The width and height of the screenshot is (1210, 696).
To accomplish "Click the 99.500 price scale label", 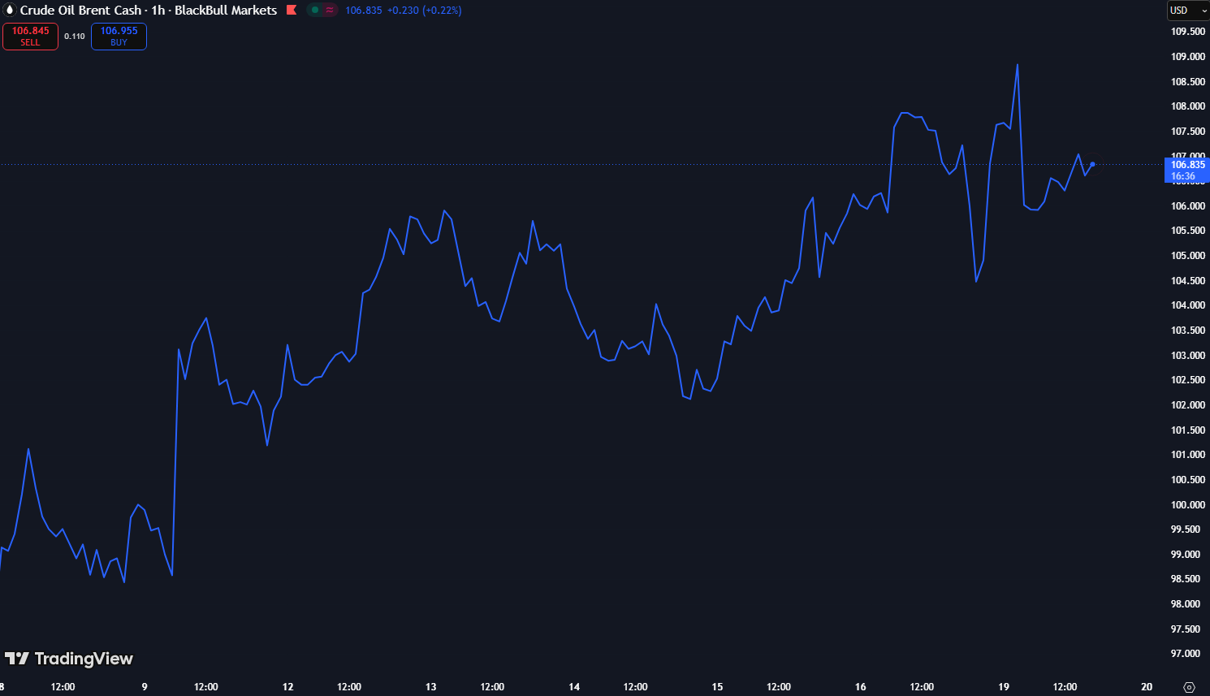I will coord(1186,530).
